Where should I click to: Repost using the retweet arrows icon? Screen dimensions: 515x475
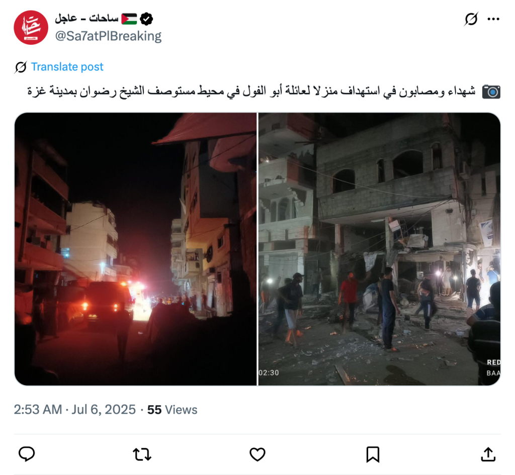pyautogui.click(x=142, y=455)
